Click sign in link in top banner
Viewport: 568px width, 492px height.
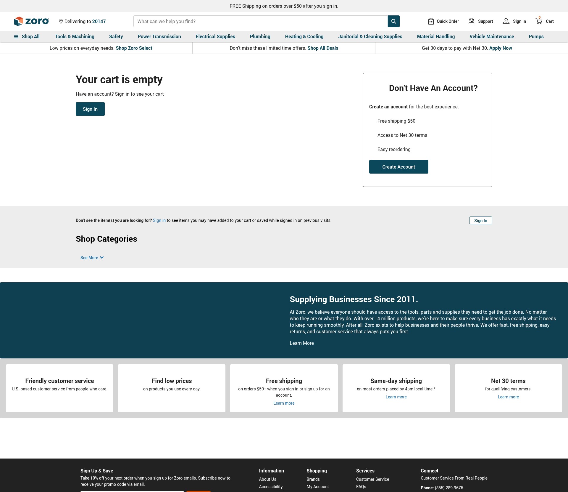pyautogui.click(x=330, y=6)
